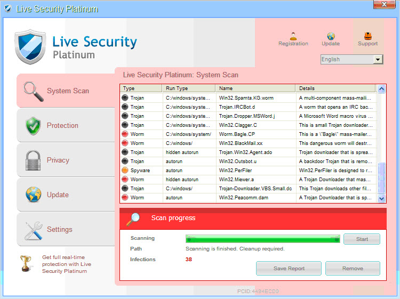Click the scroll up arrow of results list
Viewport: 400px width, 299px height.
(381, 88)
